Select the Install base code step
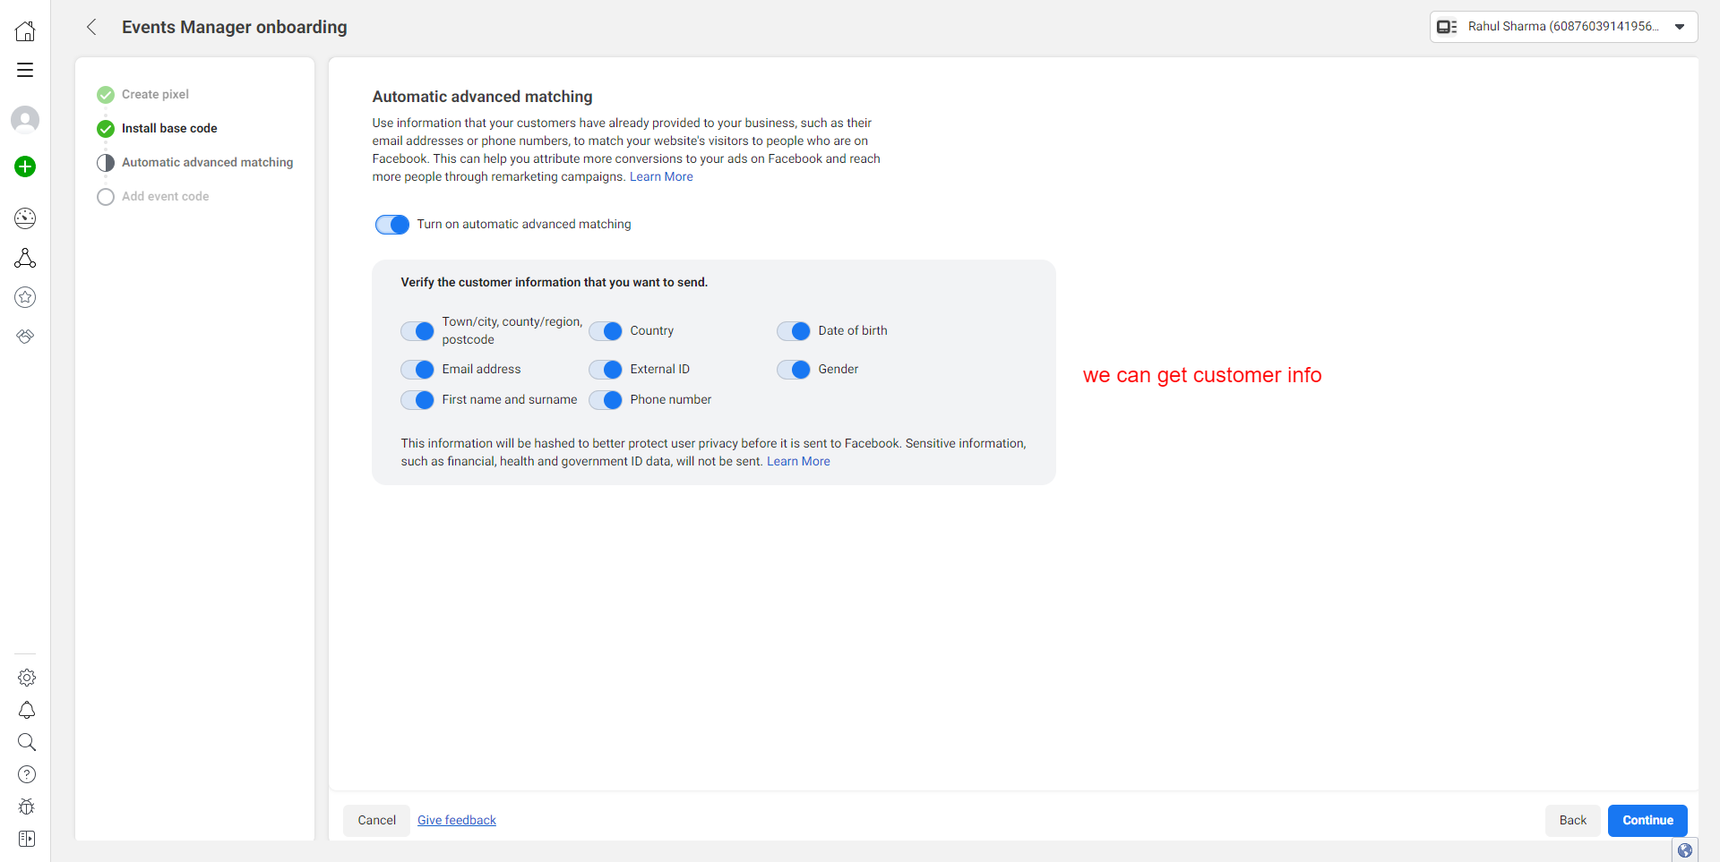Viewport: 1720px width, 862px height. (169, 128)
